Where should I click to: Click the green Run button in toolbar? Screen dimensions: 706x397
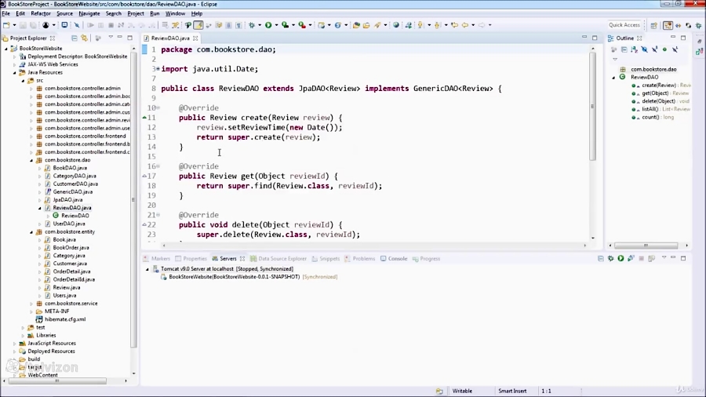268,25
